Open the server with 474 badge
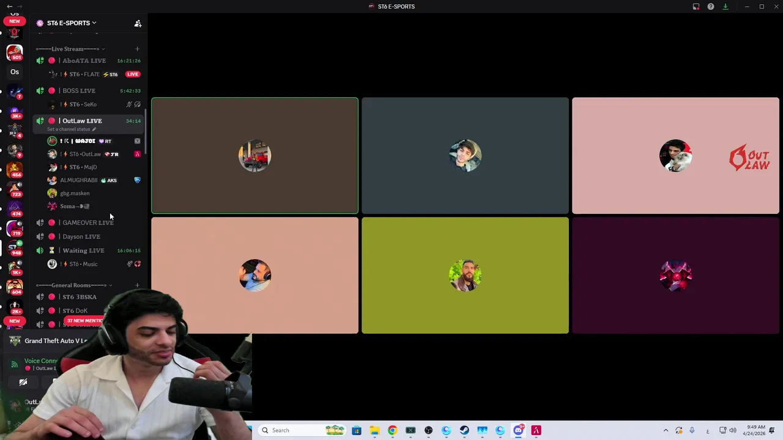The width and height of the screenshot is (783, 440). click(15, 208)
